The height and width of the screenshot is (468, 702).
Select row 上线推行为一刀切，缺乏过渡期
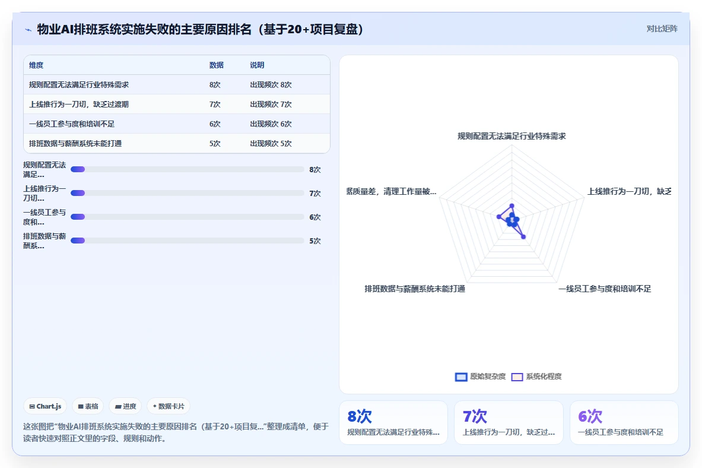pos(177,105)
